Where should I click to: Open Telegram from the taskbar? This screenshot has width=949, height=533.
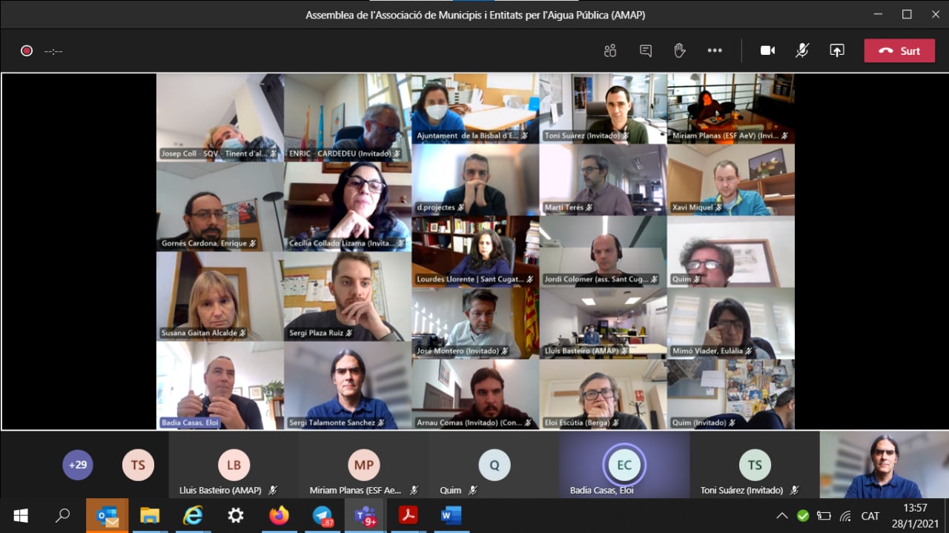[x=323, y=516]
